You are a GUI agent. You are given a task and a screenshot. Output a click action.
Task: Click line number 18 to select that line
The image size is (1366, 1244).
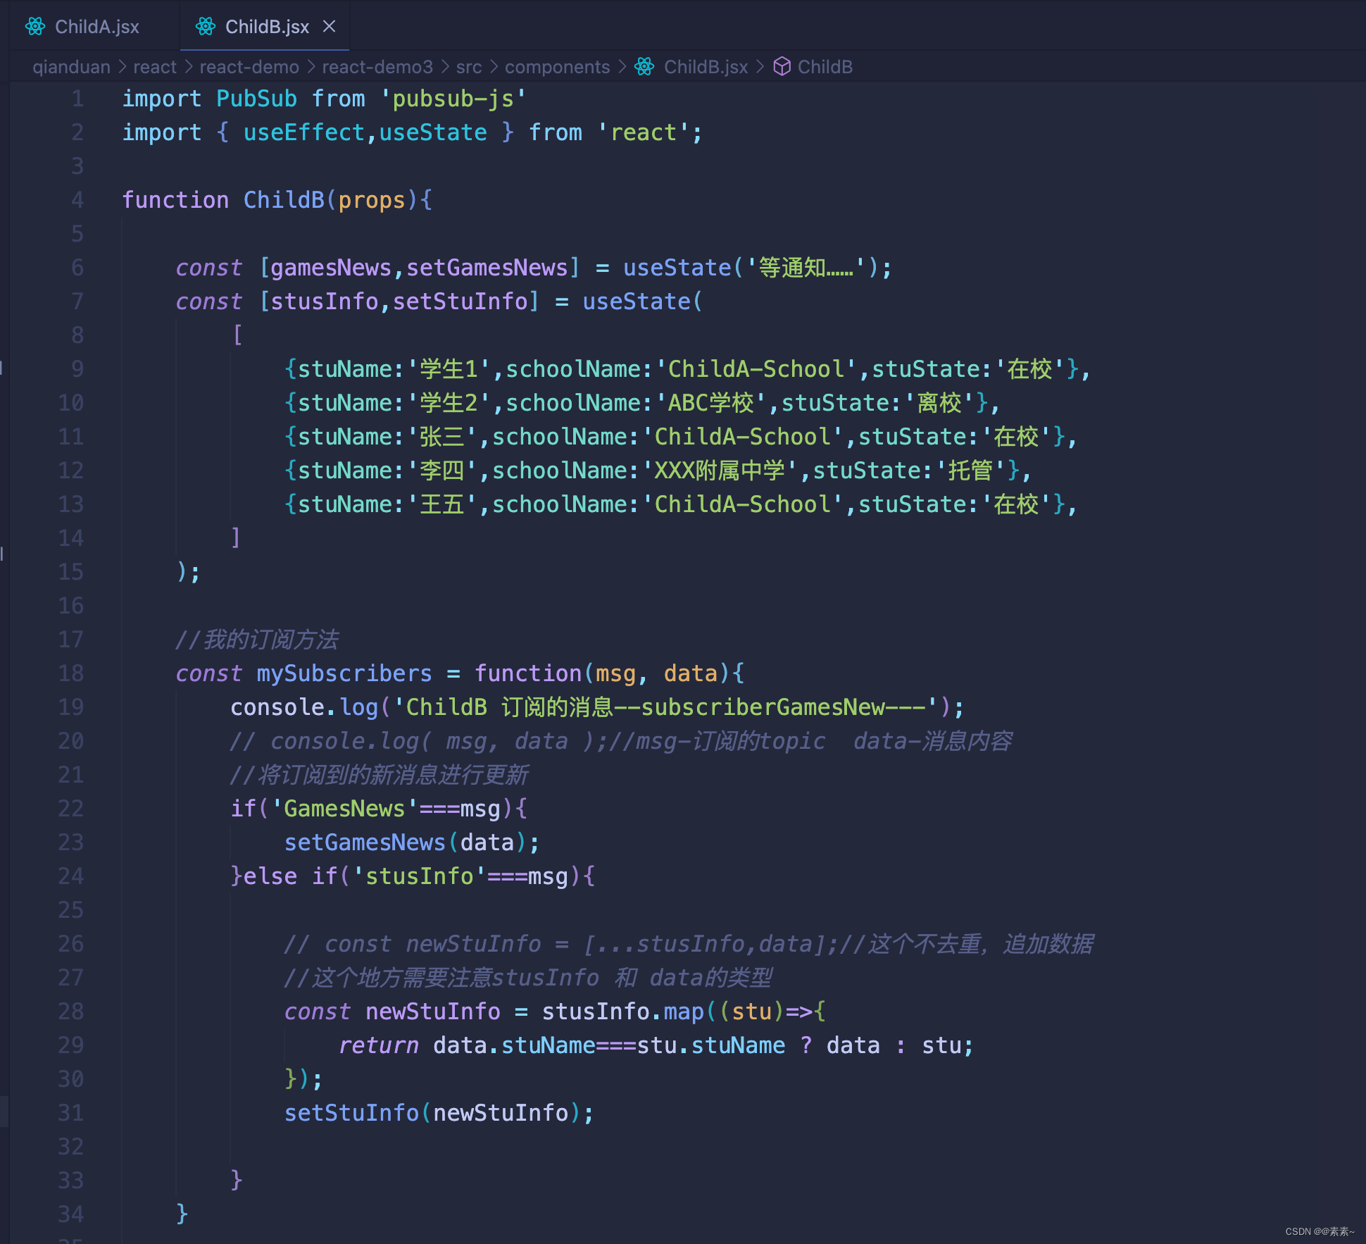[x=70, y=673]
